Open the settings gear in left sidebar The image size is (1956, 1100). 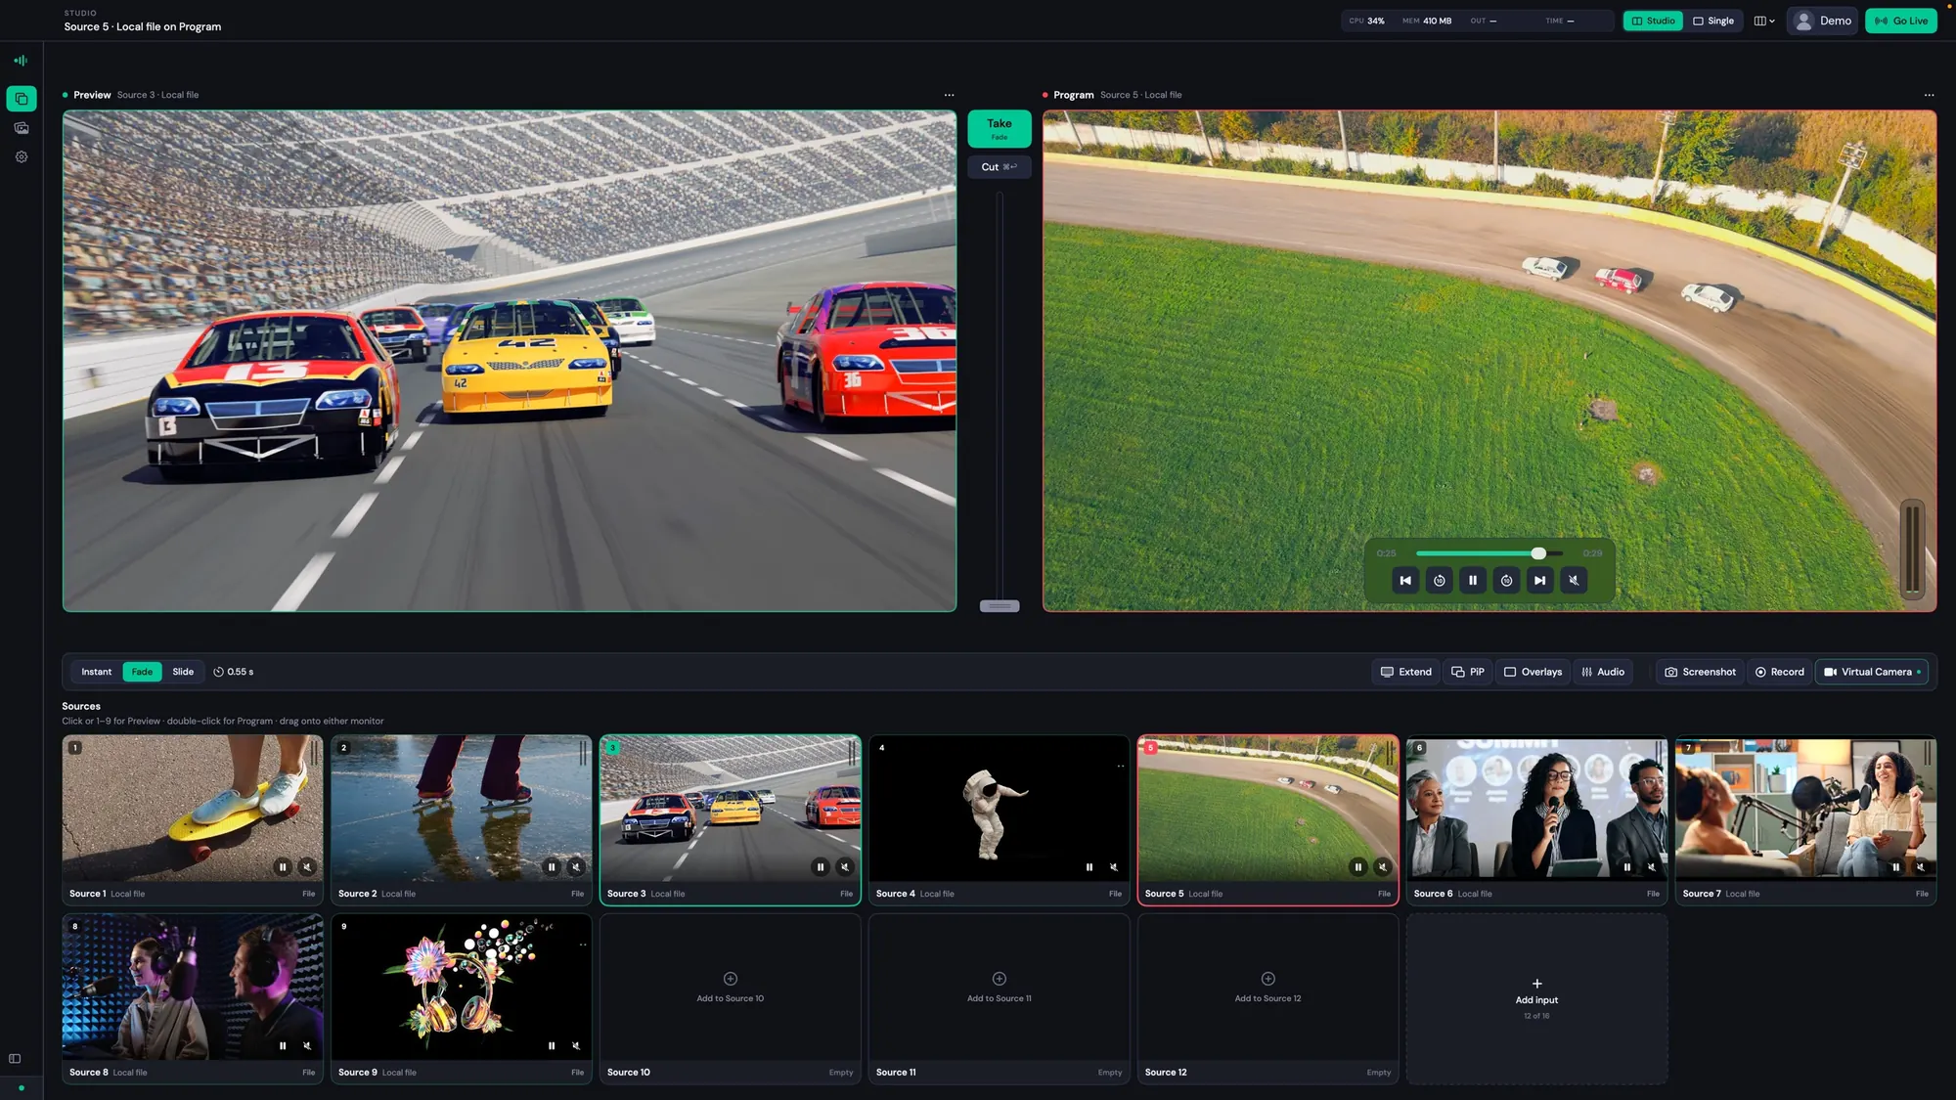click(x=21, y=156)
